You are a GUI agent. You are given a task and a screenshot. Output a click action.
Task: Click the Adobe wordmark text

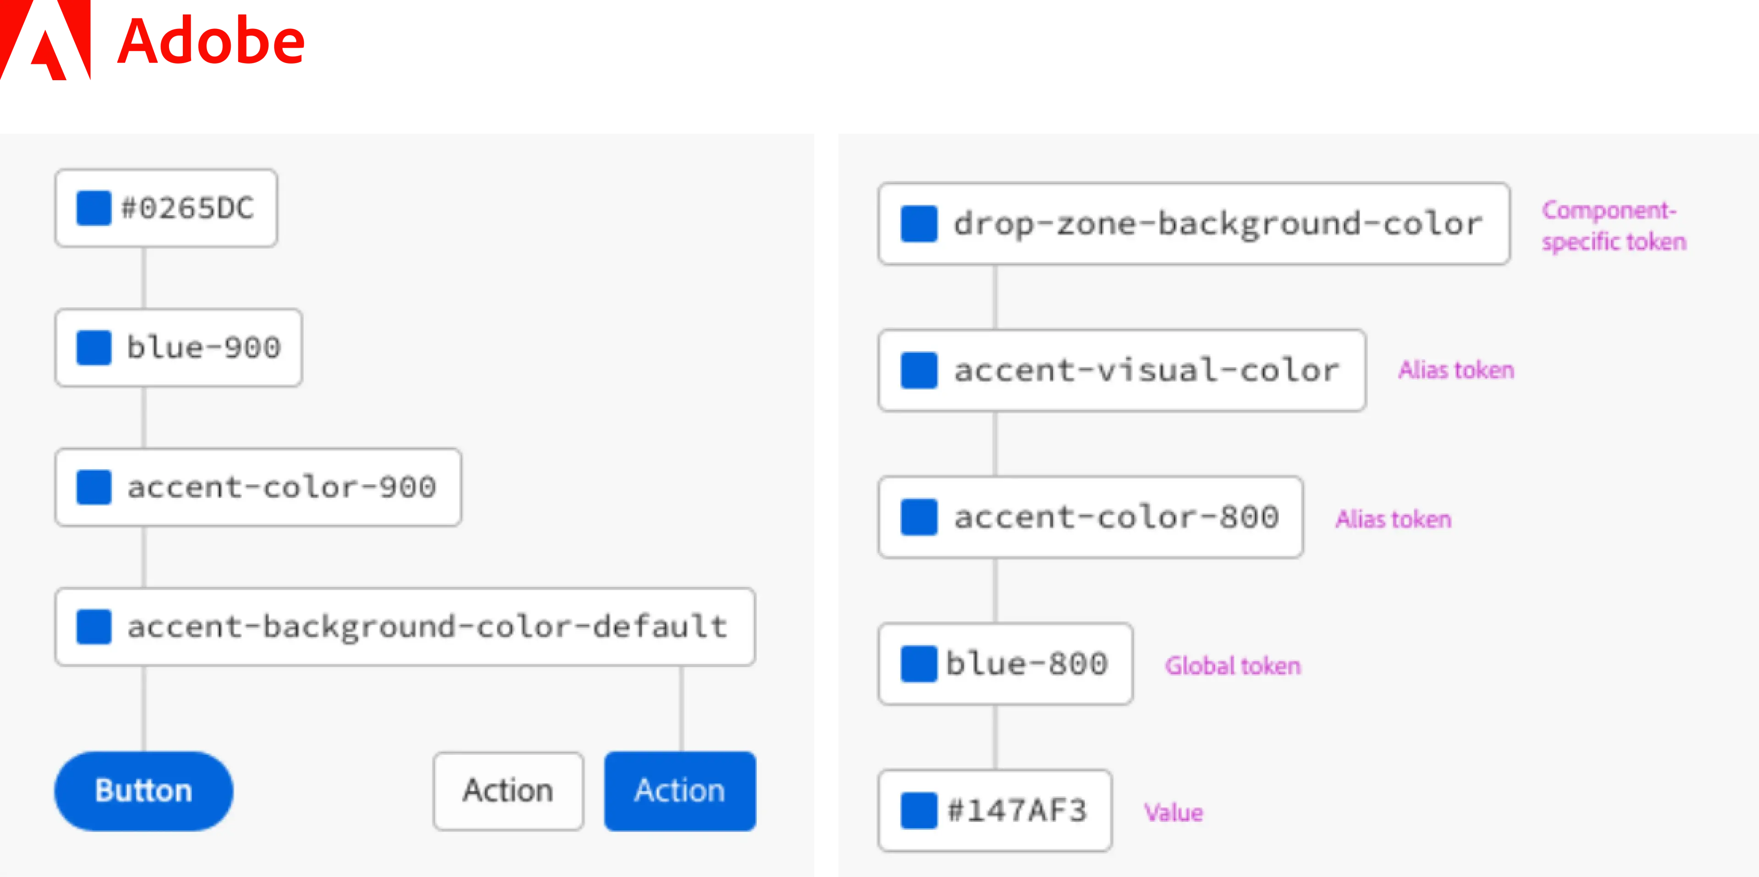coord(210,42)
